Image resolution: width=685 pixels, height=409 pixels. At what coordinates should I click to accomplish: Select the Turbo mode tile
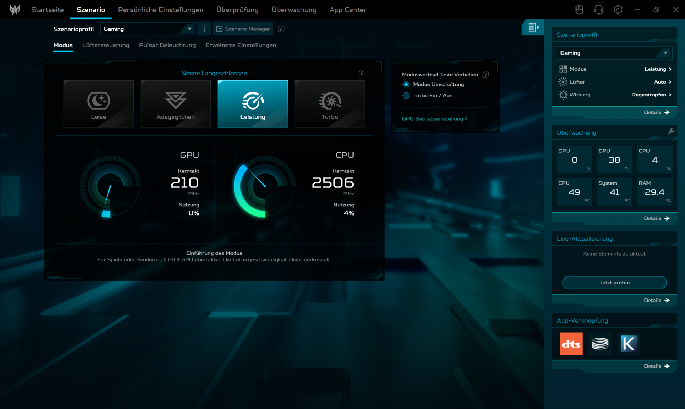(330, 104)
